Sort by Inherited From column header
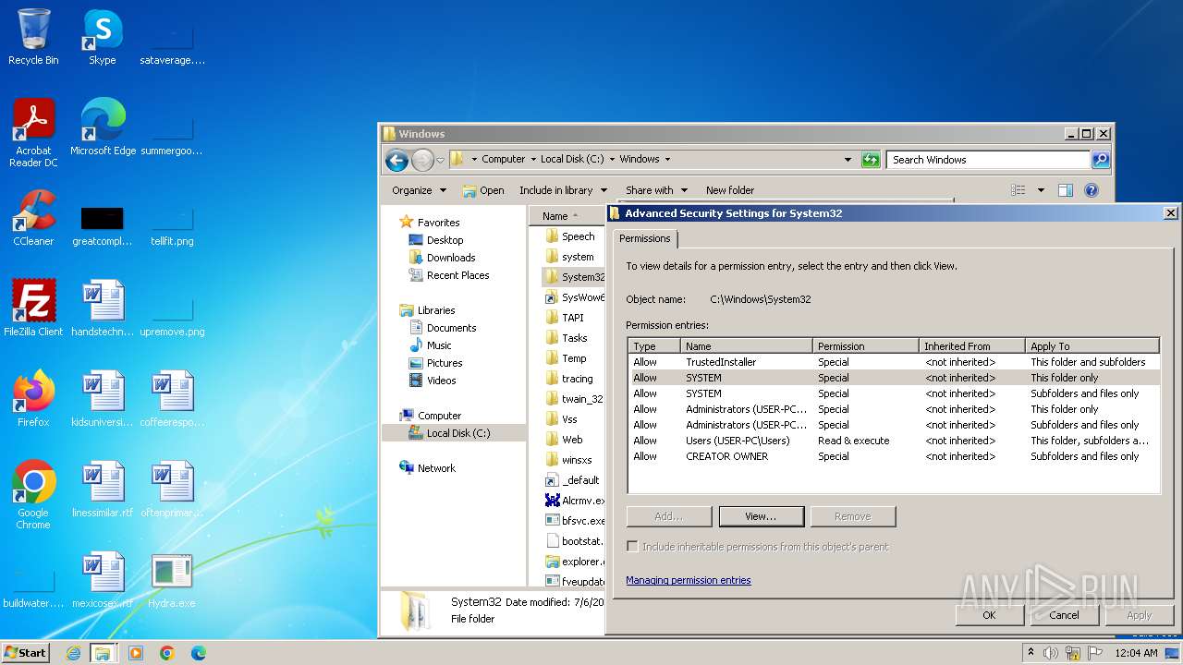This screenshot has width=1183, height=665. 972,346
